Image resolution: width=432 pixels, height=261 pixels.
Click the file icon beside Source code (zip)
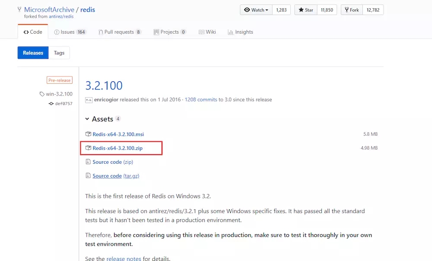[x=88, y=162]
